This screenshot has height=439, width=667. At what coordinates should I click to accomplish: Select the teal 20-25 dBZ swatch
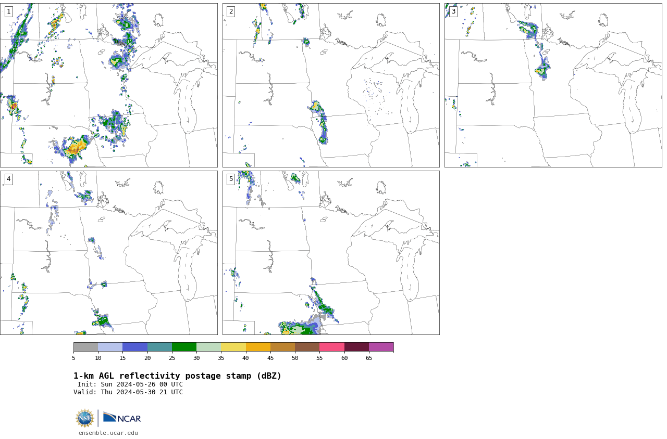[159, 347]
